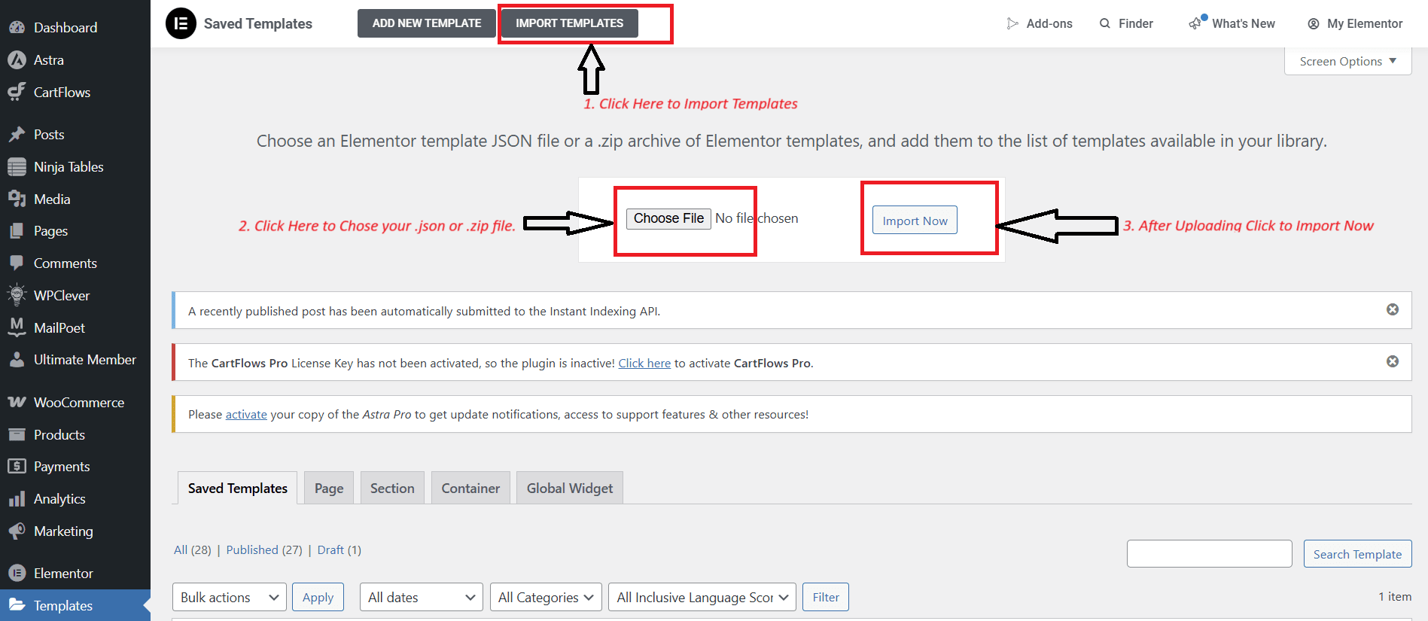Filter by Draft (1) templates

339,549
